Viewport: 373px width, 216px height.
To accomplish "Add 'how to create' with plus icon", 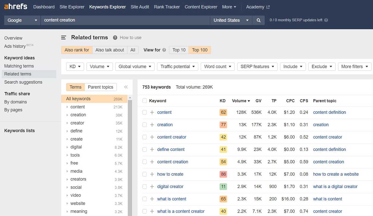I will pyautogui.click(x=152, y=174).
